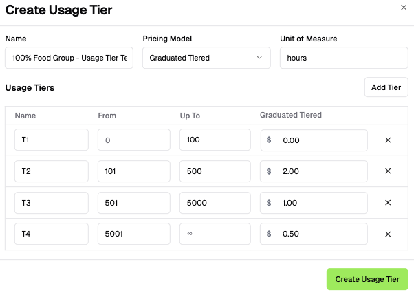414x295 pixels.
Task: Close the Create Usage Tier dialog
Action: coord(404,7)
